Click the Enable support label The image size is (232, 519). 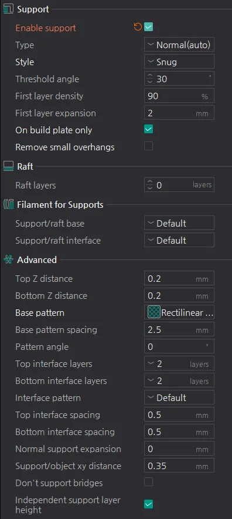[46, 28]
